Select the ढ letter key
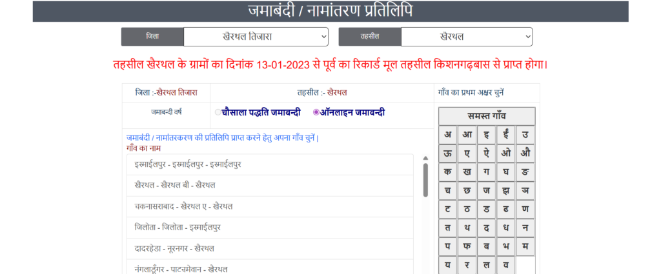The image size is (661, 274). (x=506, y=209)
